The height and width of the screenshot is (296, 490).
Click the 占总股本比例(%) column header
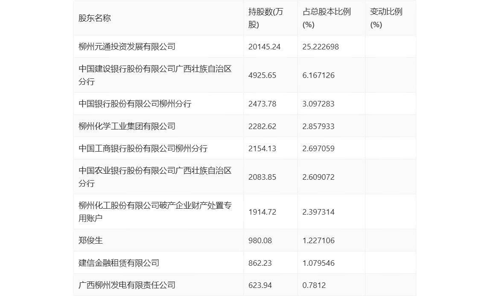coord(327,18)
